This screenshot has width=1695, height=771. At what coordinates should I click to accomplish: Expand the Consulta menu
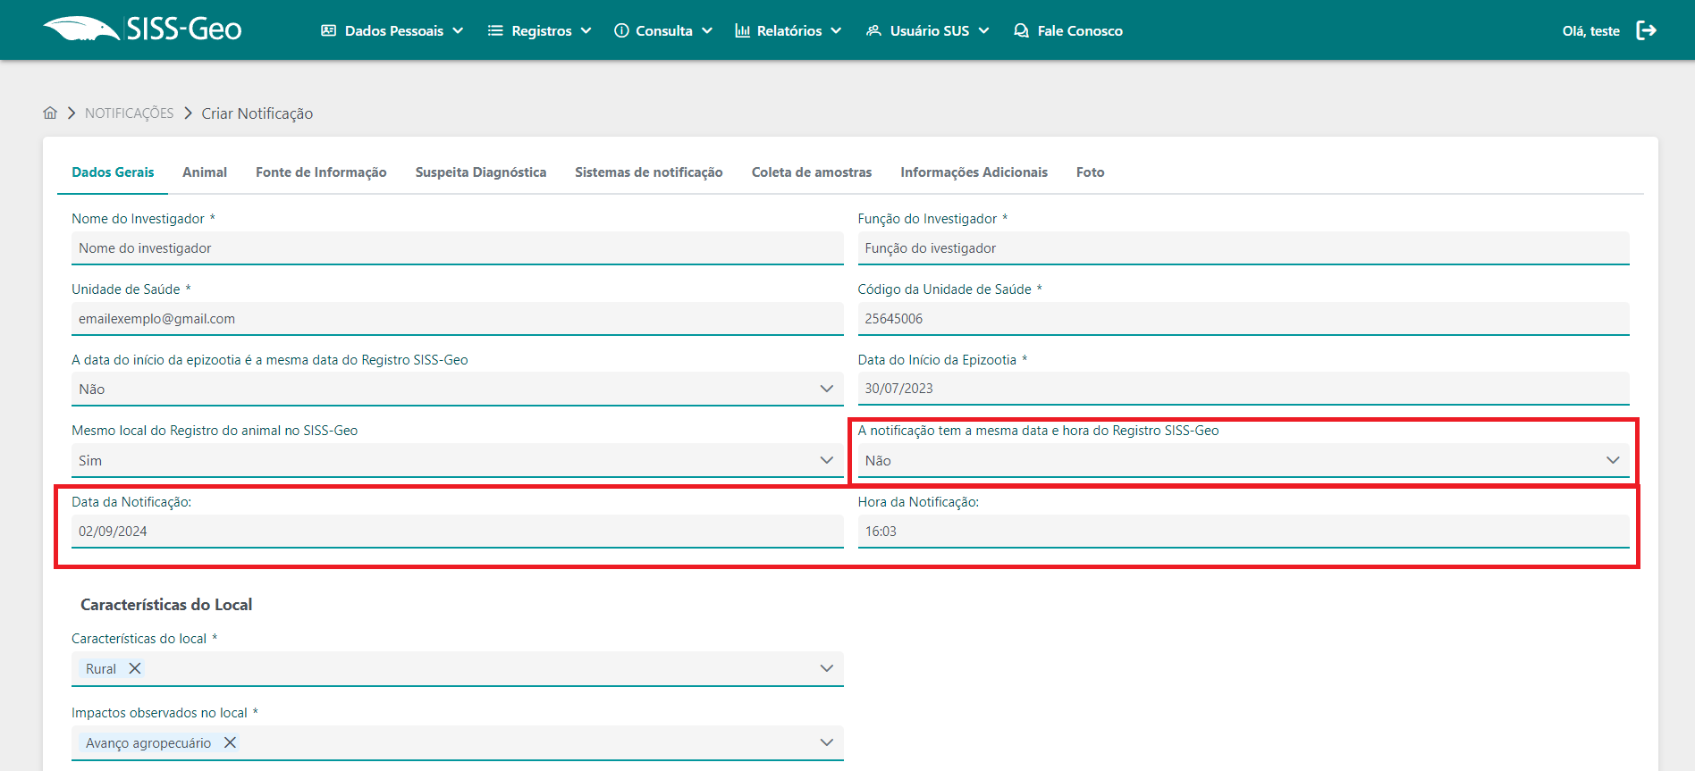point(663,30)
